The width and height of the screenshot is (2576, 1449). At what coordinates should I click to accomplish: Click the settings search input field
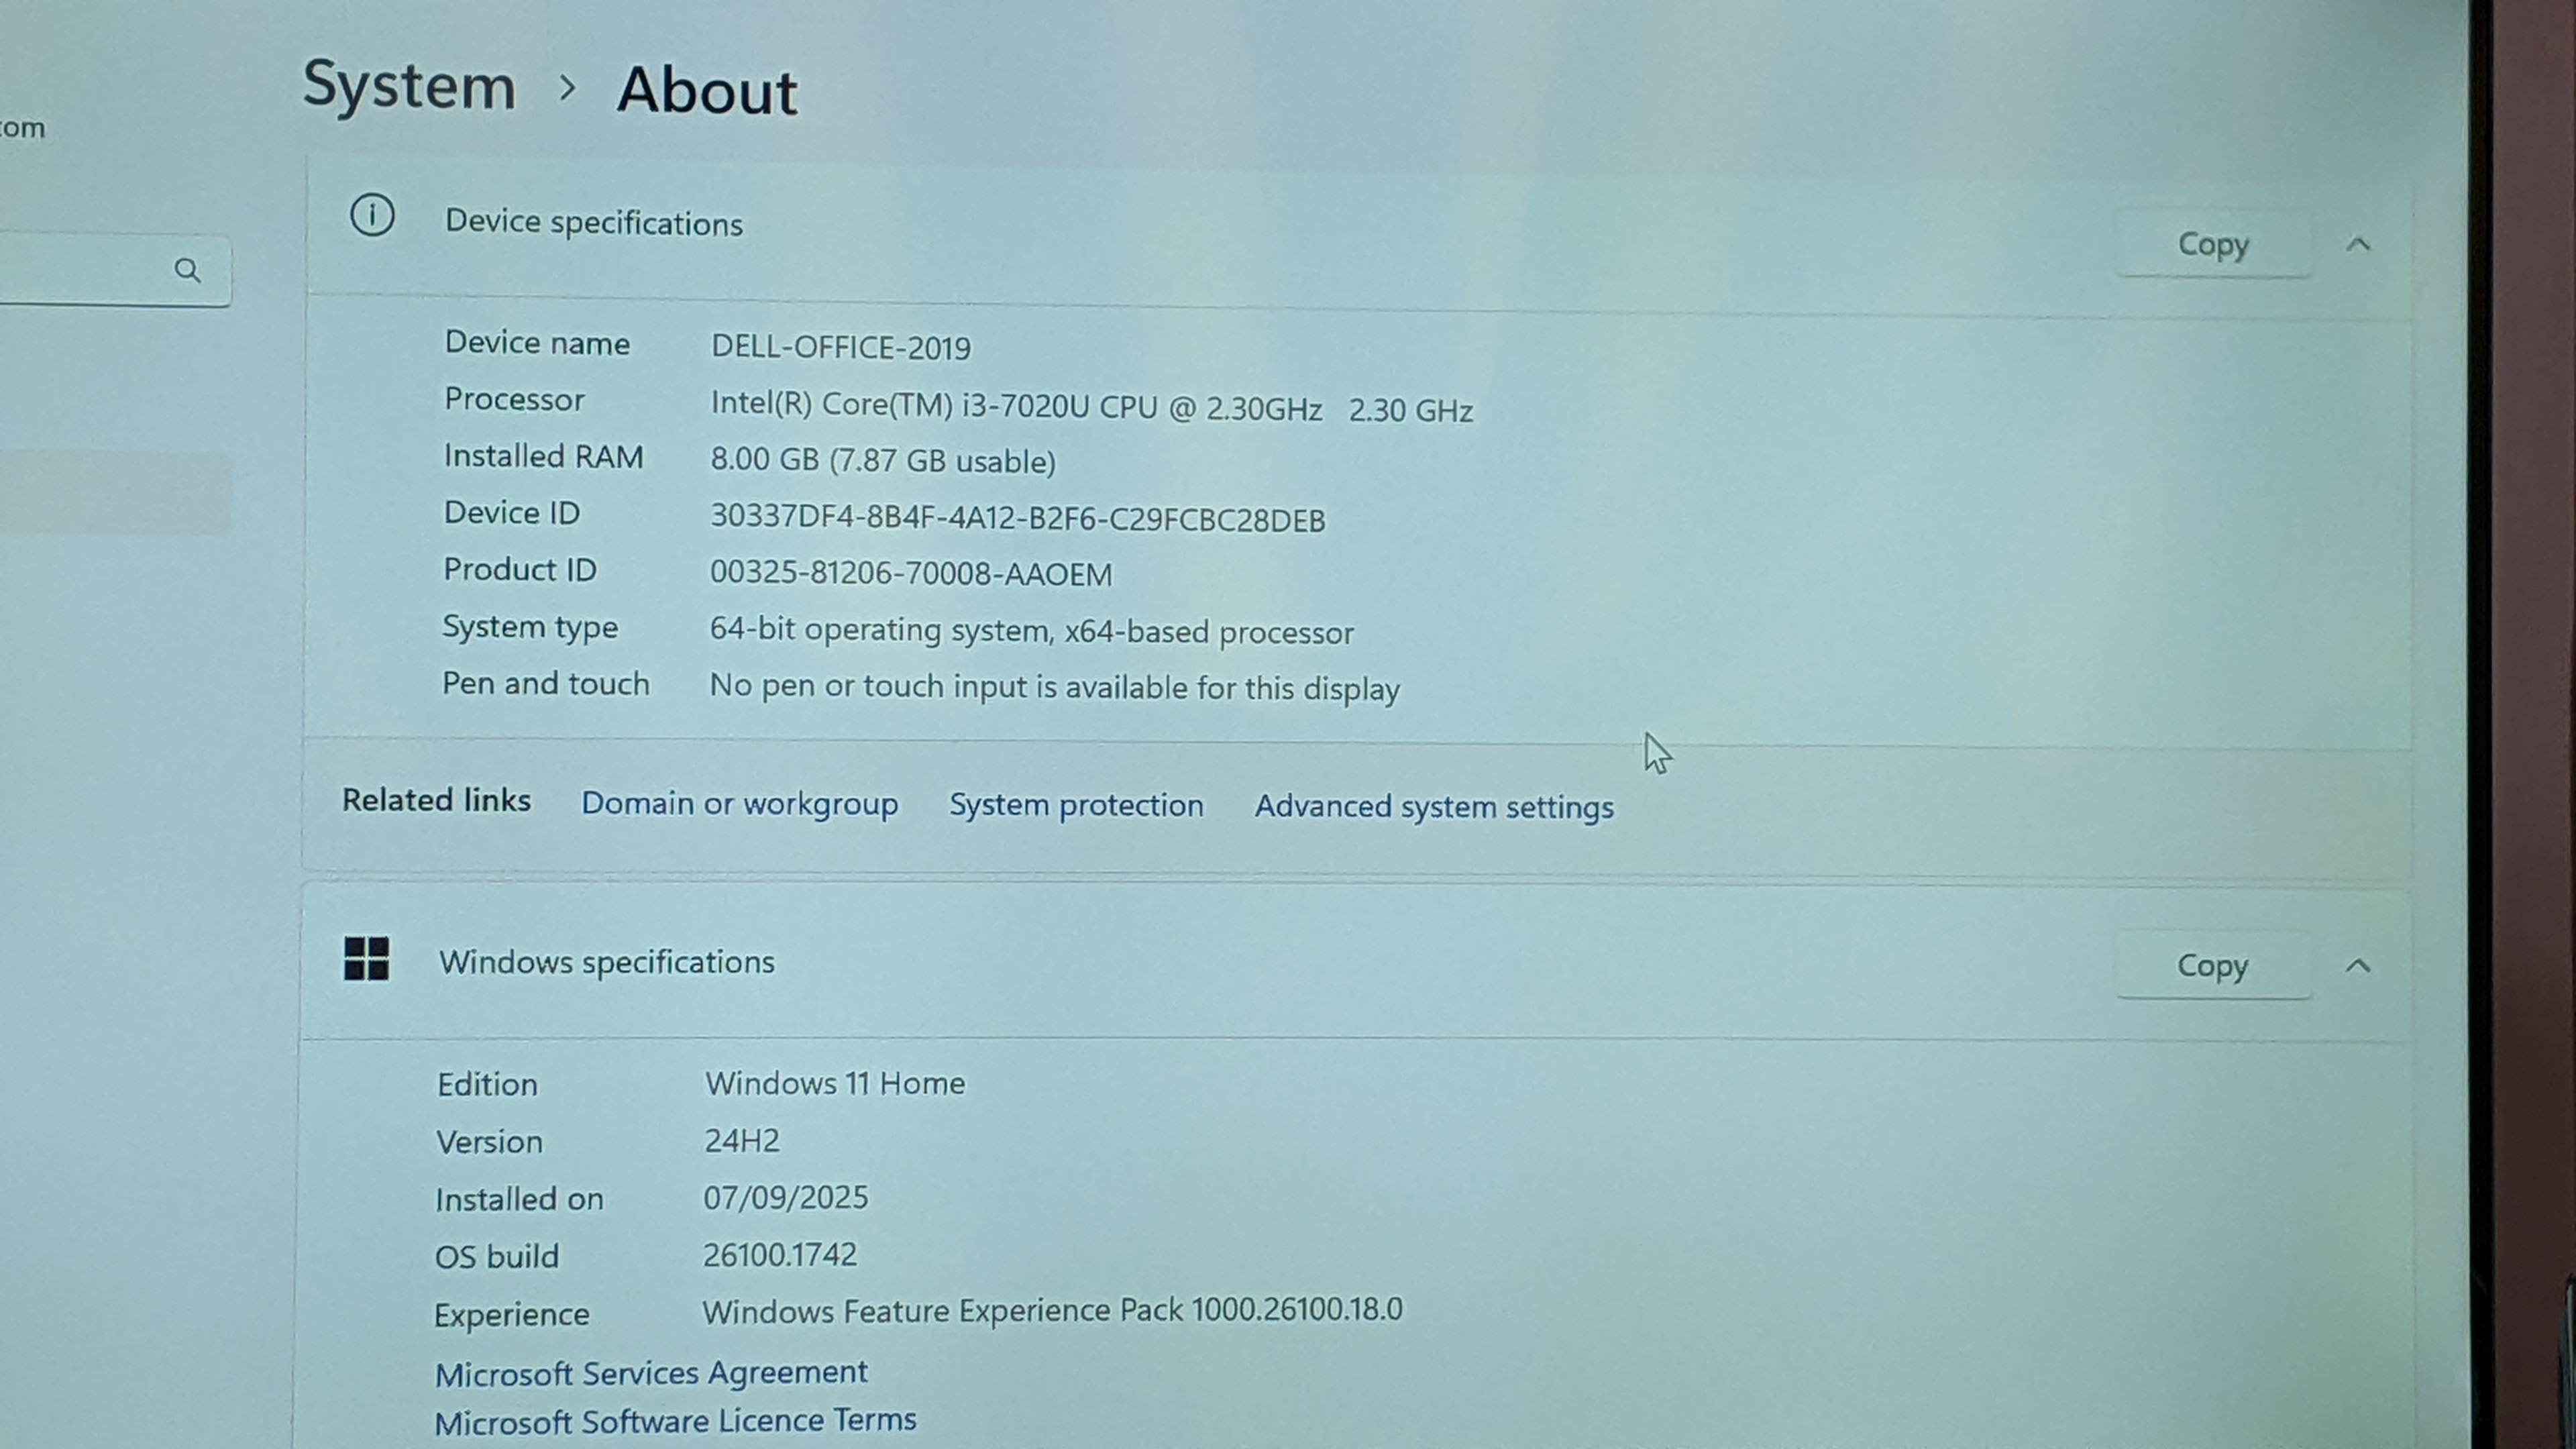[x=115, y=270]
